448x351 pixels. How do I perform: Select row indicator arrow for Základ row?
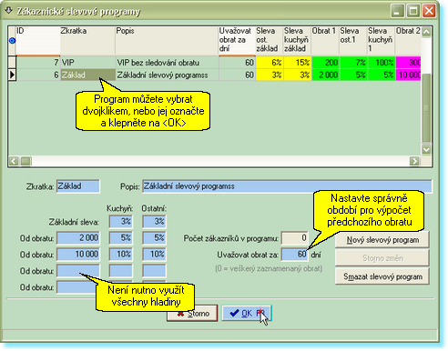(12, 75)
